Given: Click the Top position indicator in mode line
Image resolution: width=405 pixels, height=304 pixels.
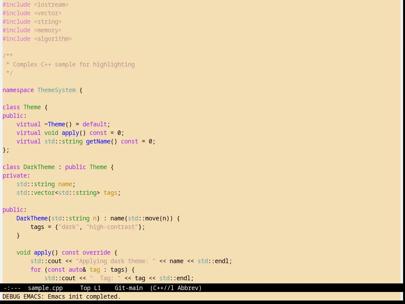Looking at the screenshot, I should [85, 288].
